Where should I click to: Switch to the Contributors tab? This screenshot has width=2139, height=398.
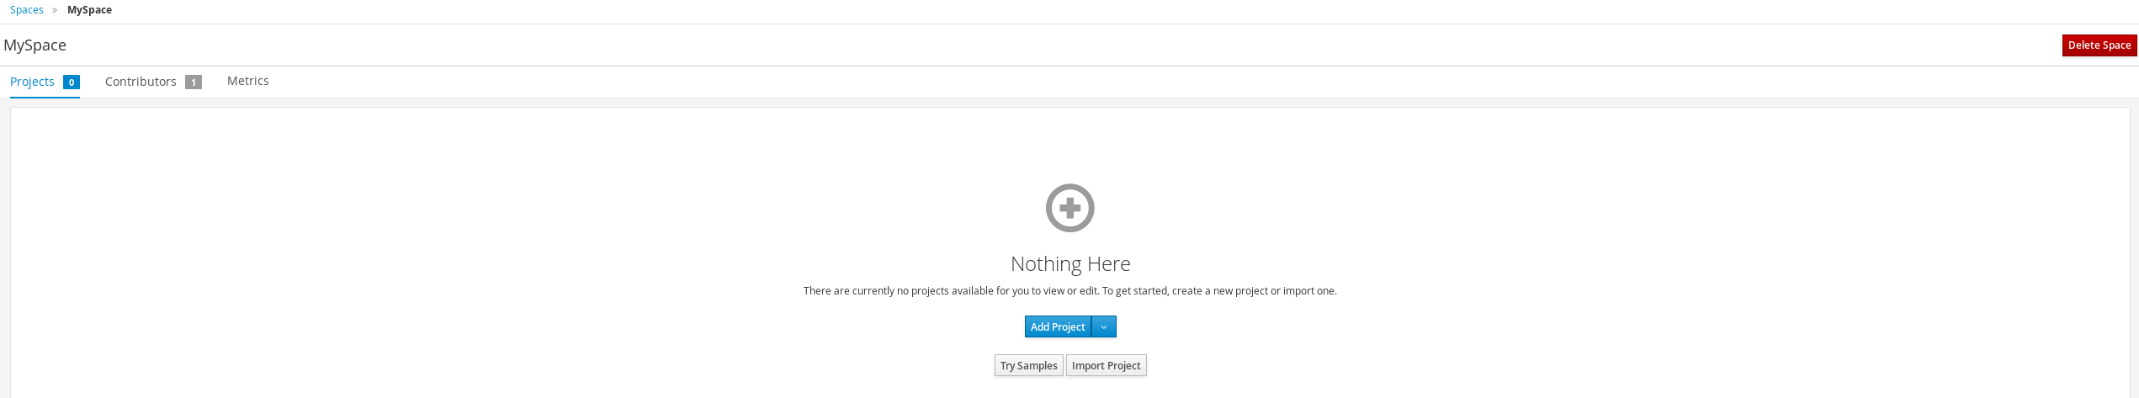153,82
